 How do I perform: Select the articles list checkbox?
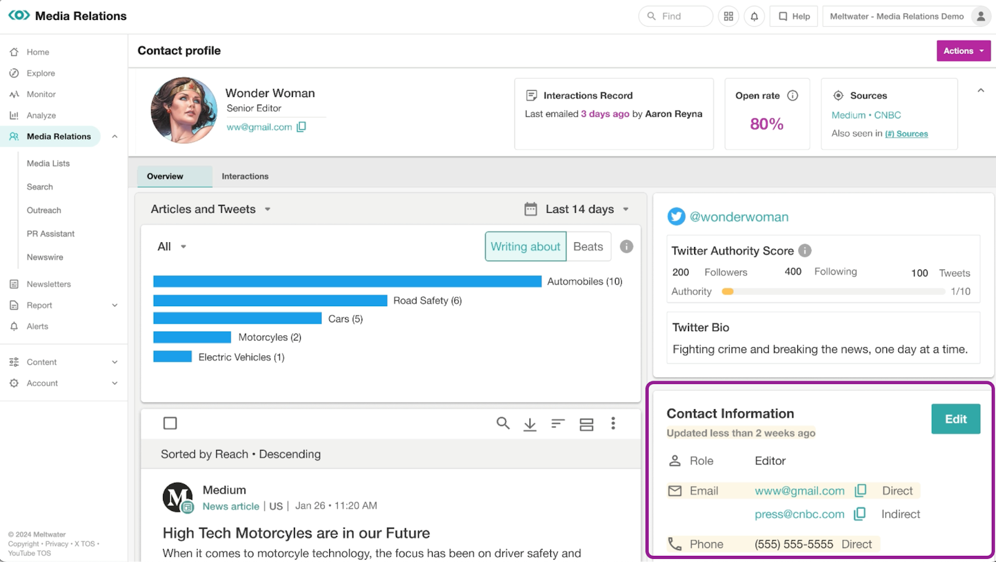point(170,423)
